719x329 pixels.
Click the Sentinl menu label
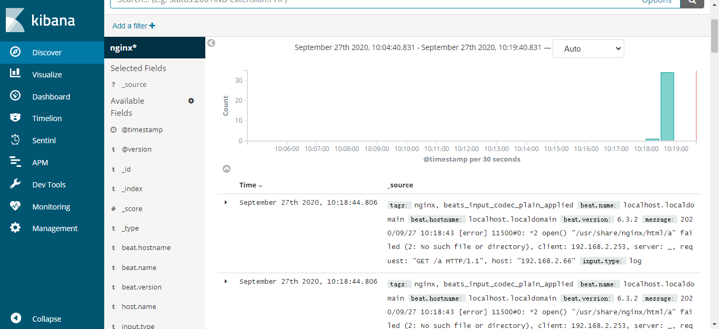click(x=44, y=141)
